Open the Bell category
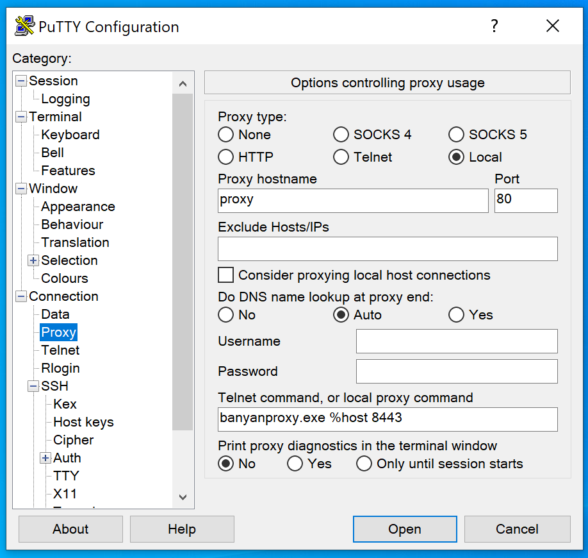Viewport: 588px width, 558px height. point(53,153)
